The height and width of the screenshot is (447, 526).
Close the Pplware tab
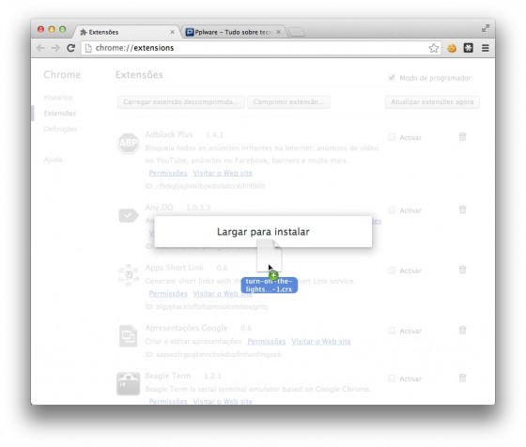click(278, 32)
